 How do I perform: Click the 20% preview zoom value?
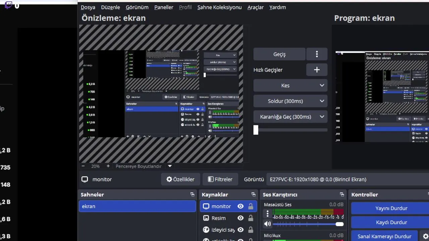point(96,166)
